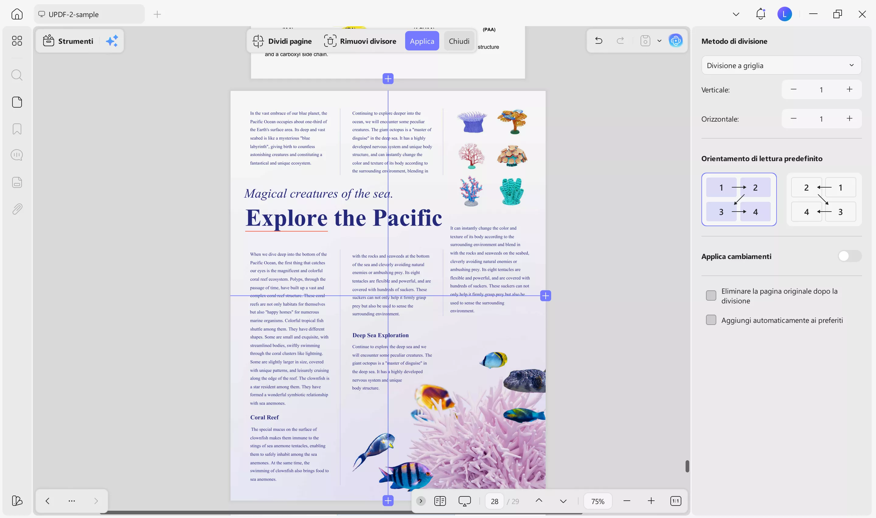Select the two-page book view icon

coord(440,501)
